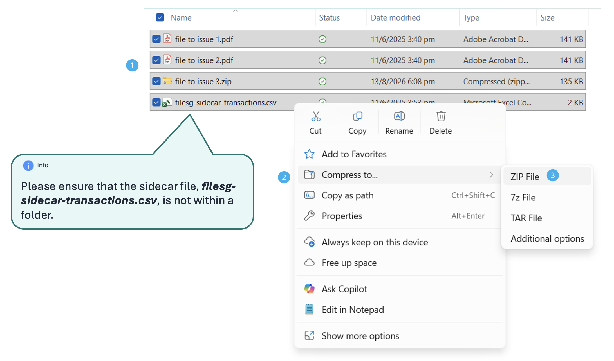
Task: Click the Add to Favorites star icon
Action: pos(309,154)
